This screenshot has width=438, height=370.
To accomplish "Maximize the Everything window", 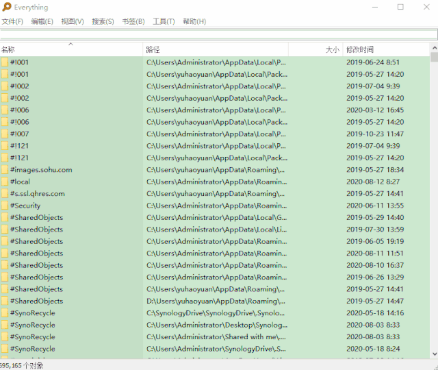I will pyautogui.click(x=400, y=7).
